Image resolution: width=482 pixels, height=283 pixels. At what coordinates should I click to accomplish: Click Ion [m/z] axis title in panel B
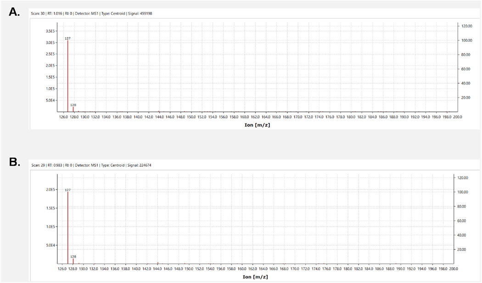[x=255, y=277]
